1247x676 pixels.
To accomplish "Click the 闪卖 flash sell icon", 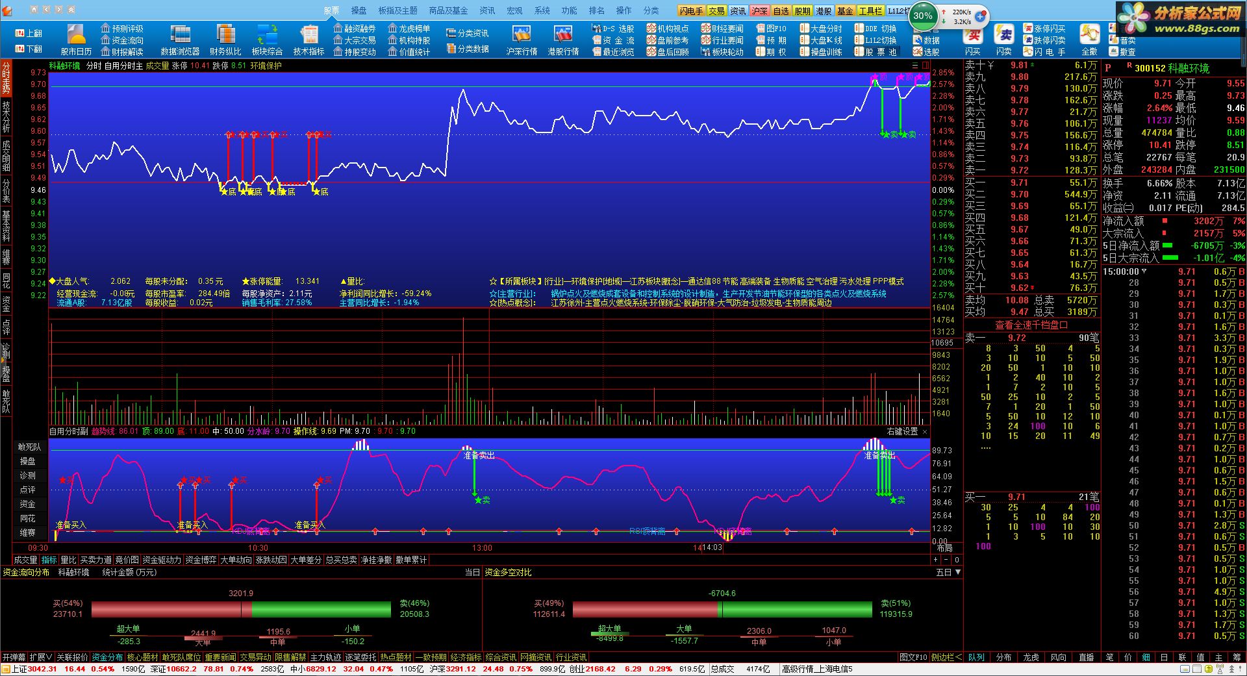I will tap(1004, 40).
